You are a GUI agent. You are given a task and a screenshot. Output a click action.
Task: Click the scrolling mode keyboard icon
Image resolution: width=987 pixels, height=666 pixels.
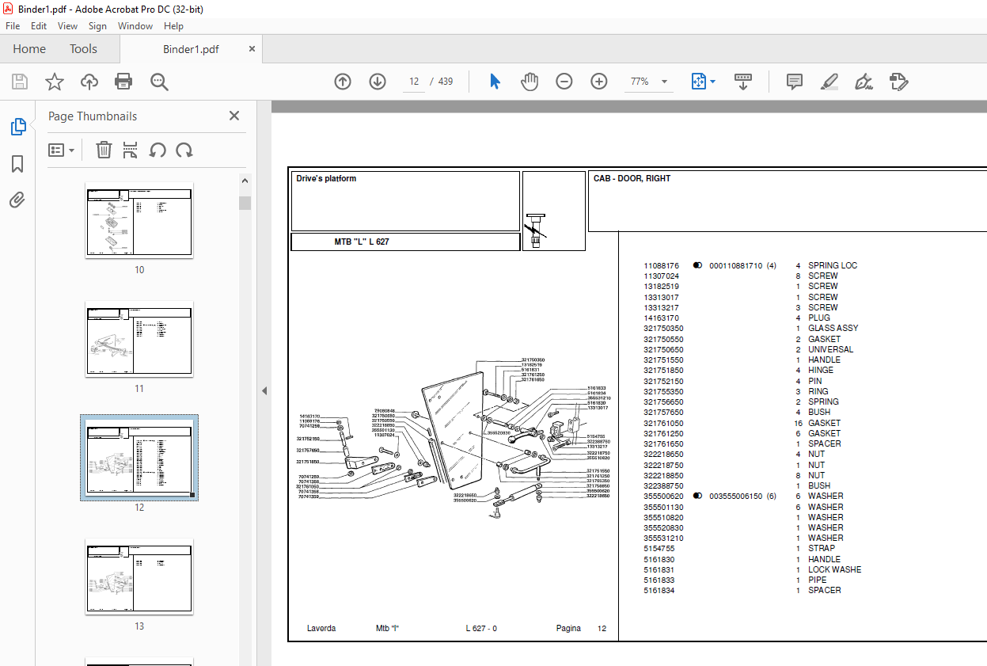tap(743, 82)
